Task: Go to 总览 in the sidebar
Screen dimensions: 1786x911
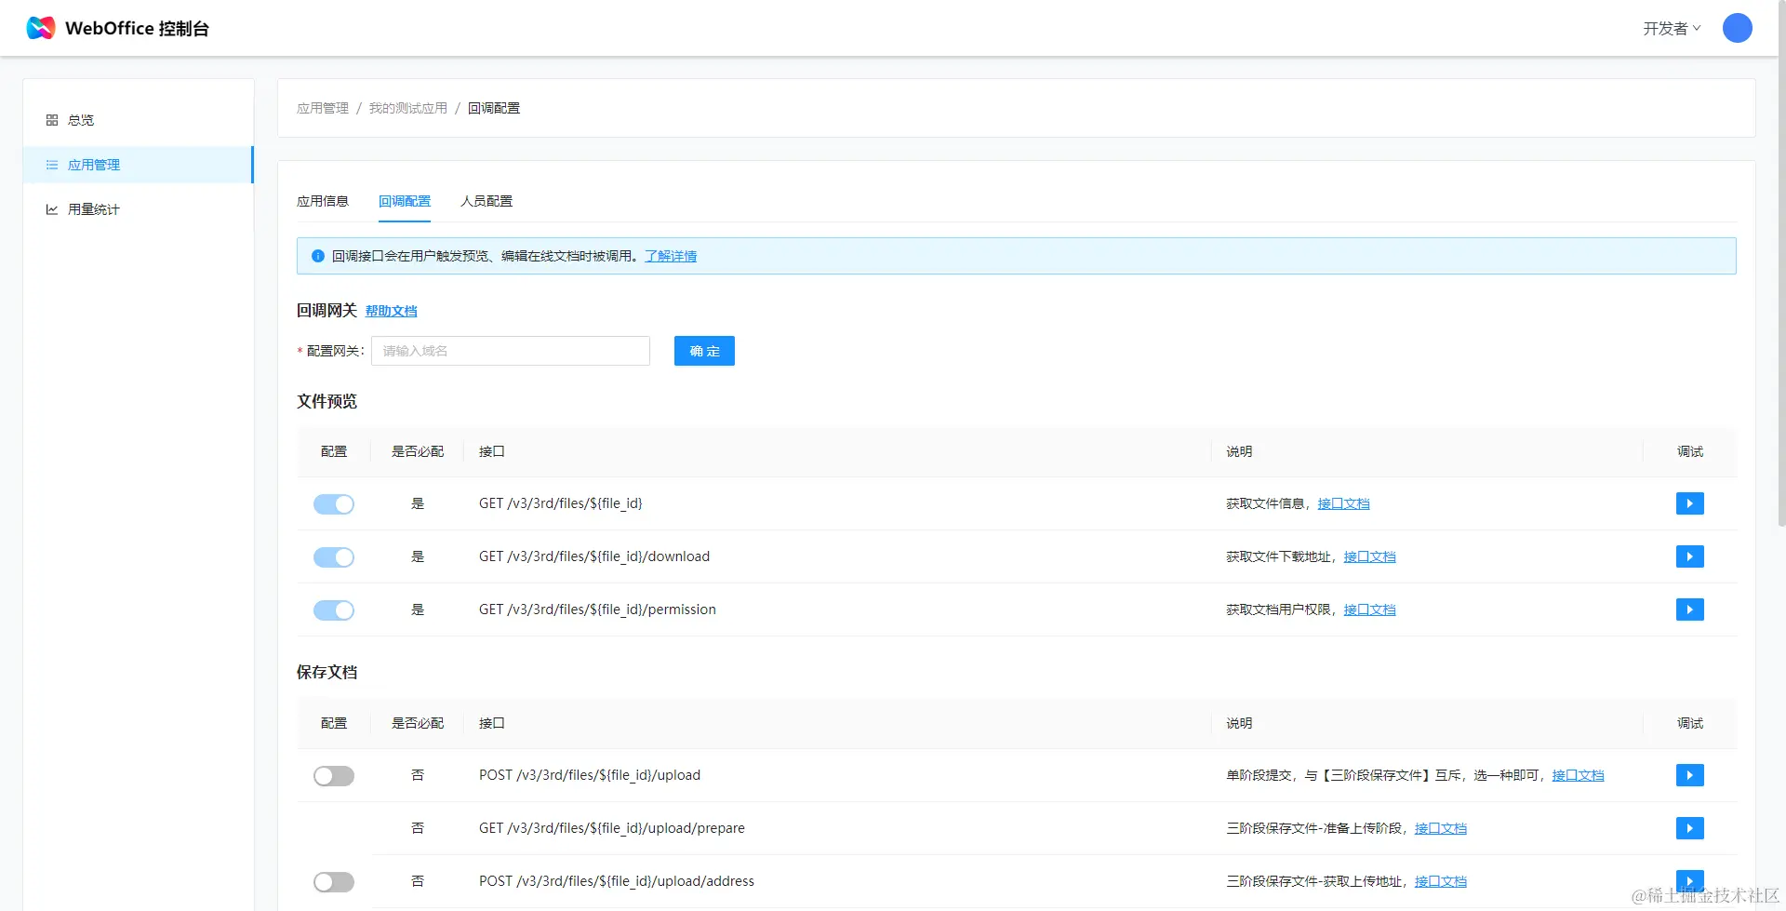Action: (139, 120)
